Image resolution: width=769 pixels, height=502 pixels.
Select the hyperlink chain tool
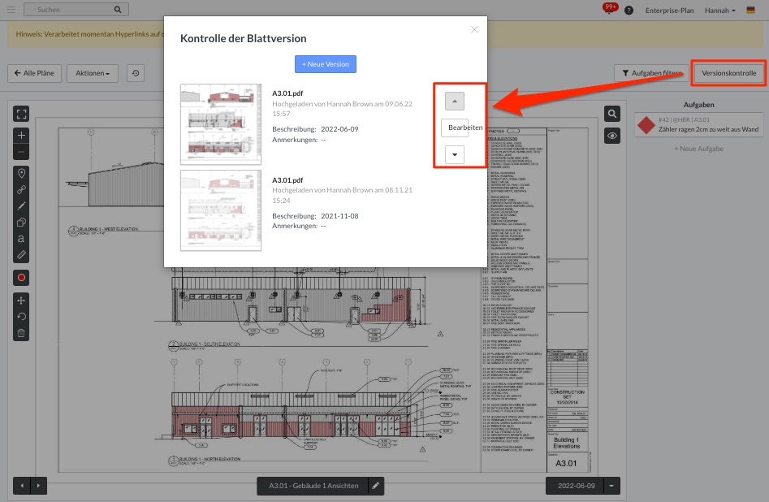coord(21,189)
